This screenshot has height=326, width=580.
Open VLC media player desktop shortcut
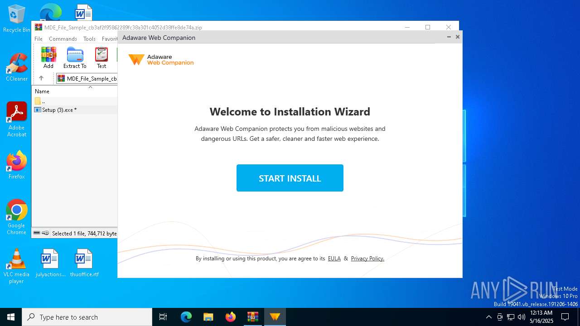pos(17,266)
